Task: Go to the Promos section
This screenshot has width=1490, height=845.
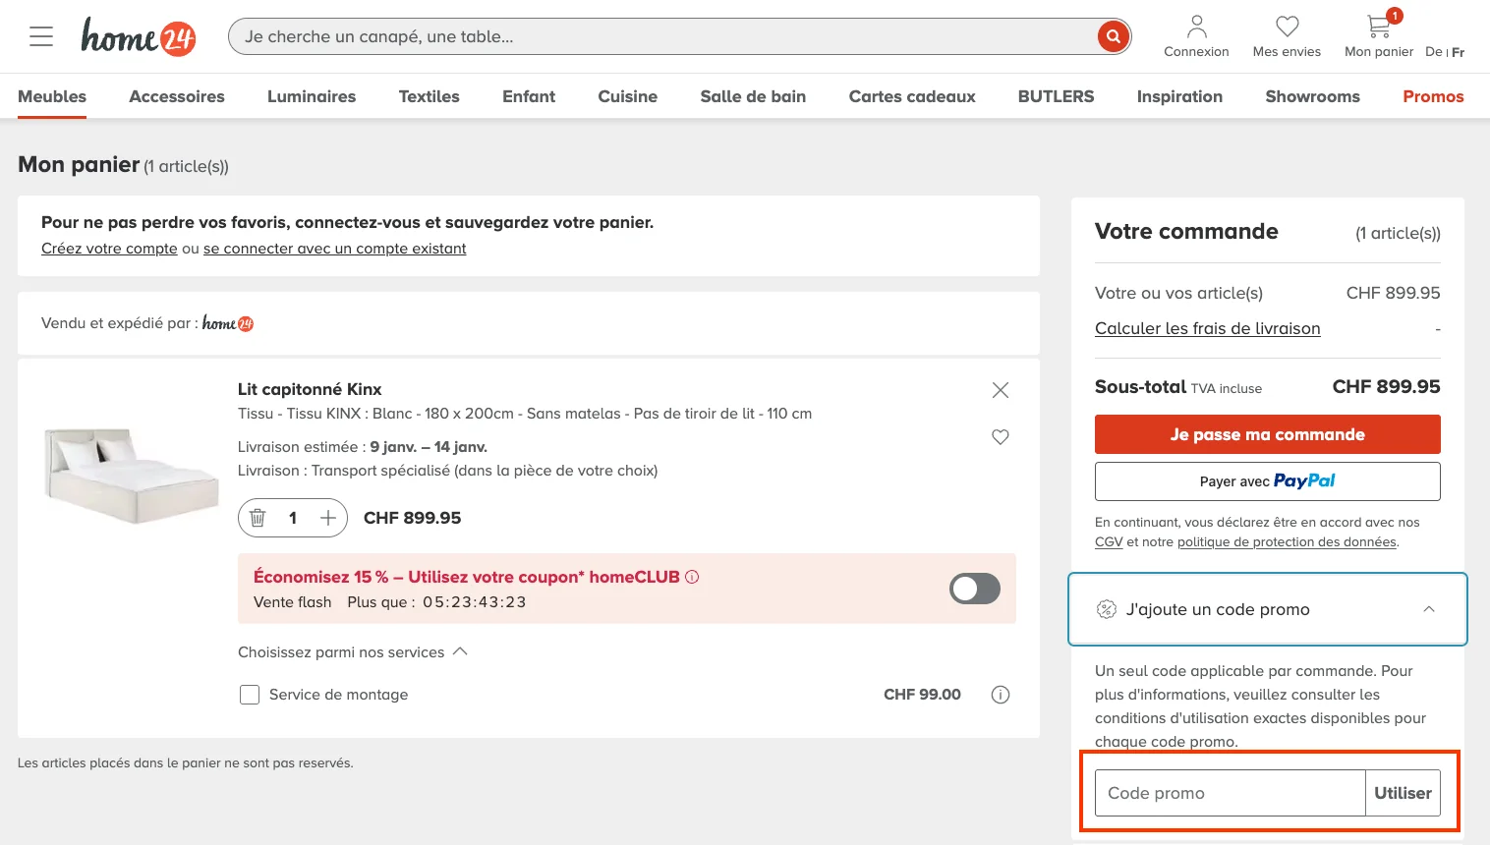Action: [1433, 96]
